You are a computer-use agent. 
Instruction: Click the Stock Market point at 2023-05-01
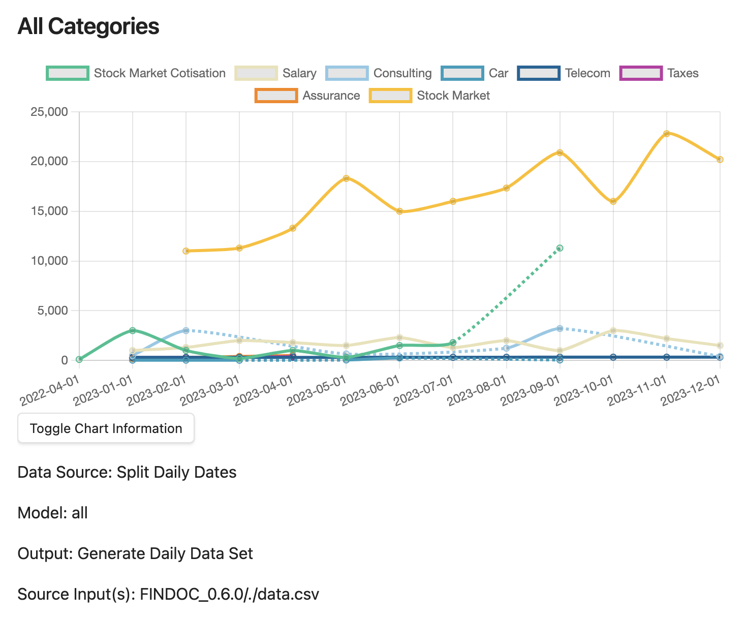pyautogui.click(x=346, y=178)
